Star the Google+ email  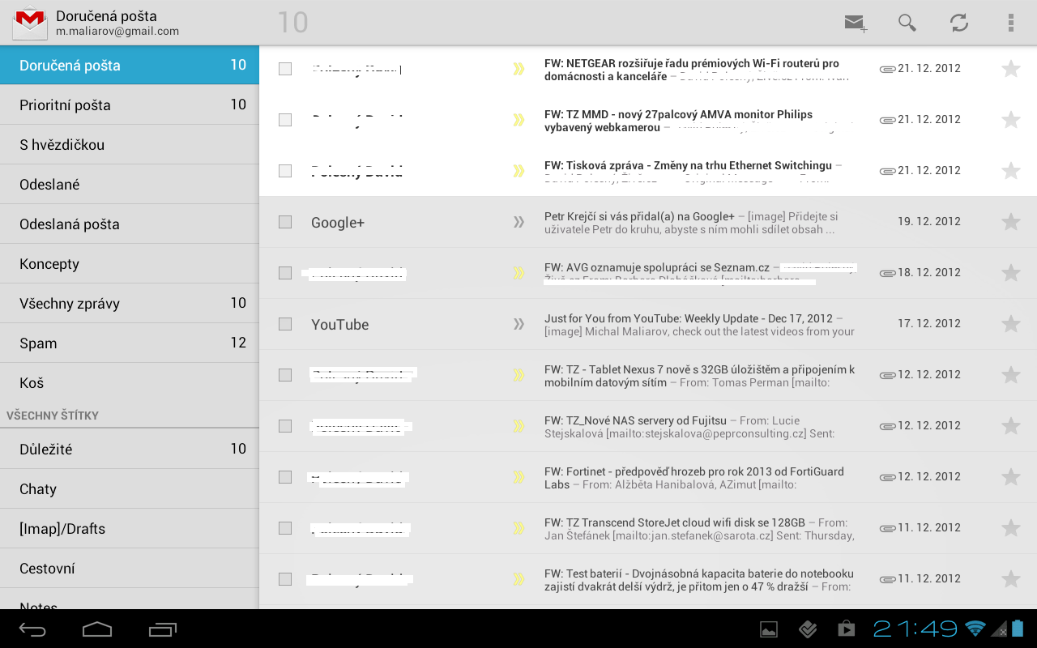[x=1010, y=222]
